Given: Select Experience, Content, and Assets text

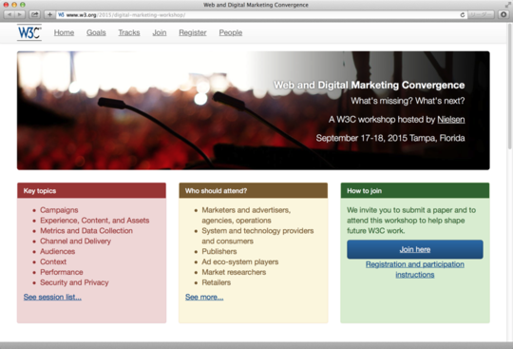Looking at the screenshot, I should 95,221.
